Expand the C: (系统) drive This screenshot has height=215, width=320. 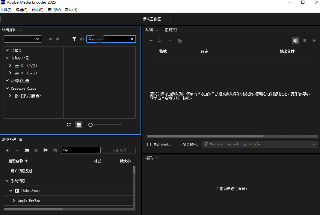pyautogui.click(x=10, y=66)
